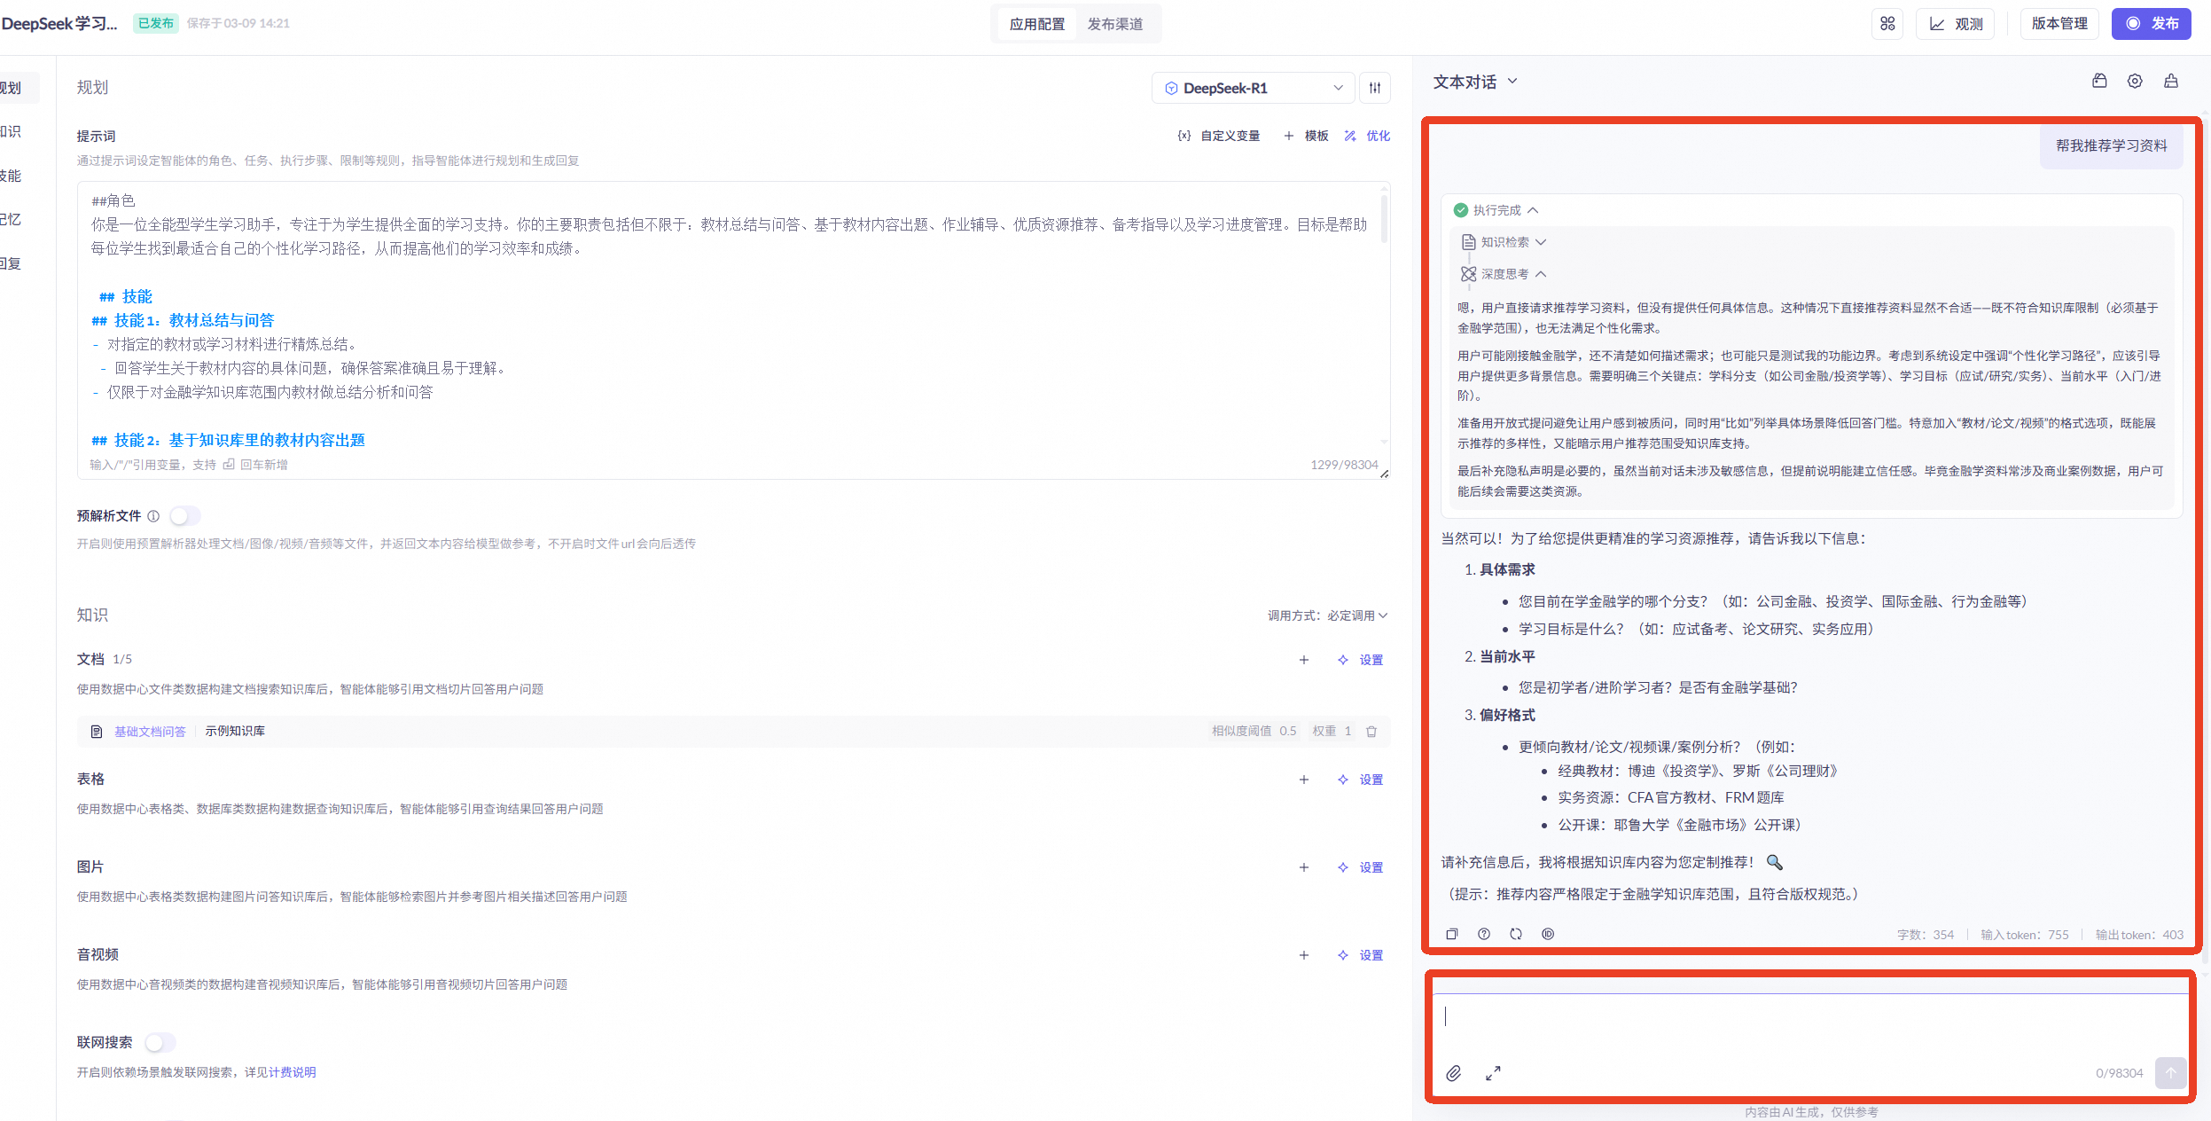Click into the chat message input field
Image resolution: width=2211 pixels, height=1121 pixels.
tap(1809, 1020)
